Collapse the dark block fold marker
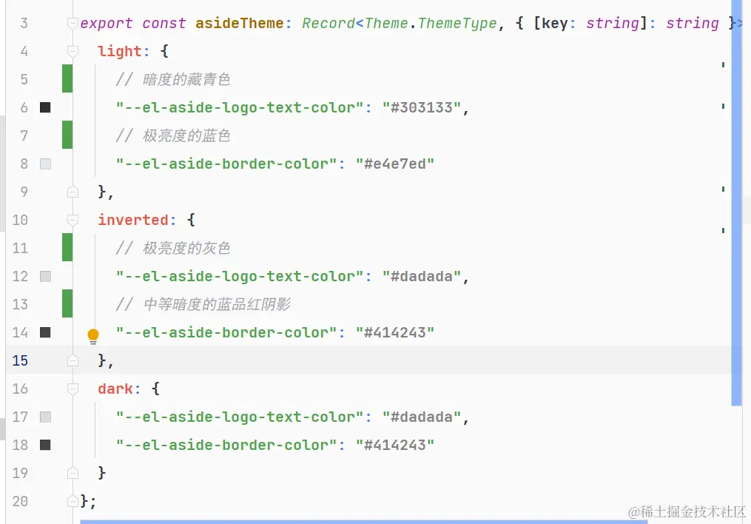 click(x=73, y=389)
